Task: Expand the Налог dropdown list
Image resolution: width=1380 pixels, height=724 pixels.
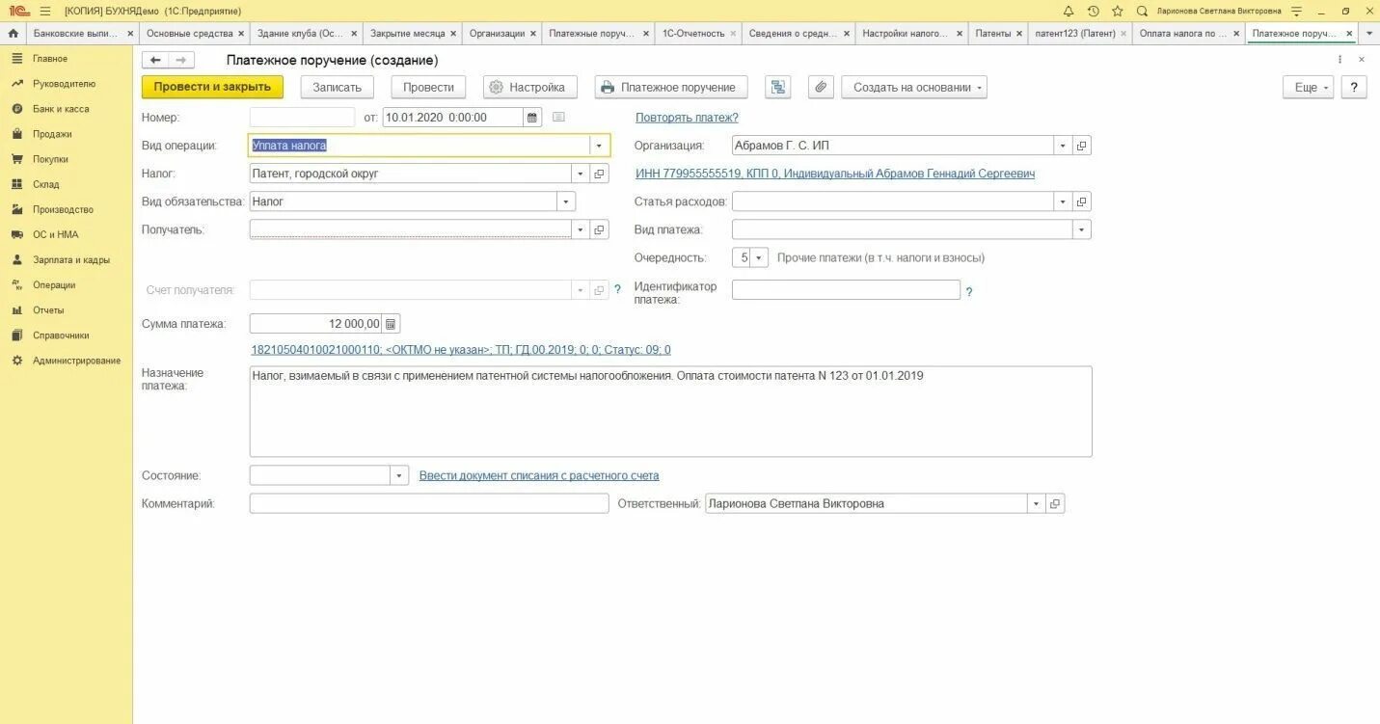Action: tap(581, 174)
